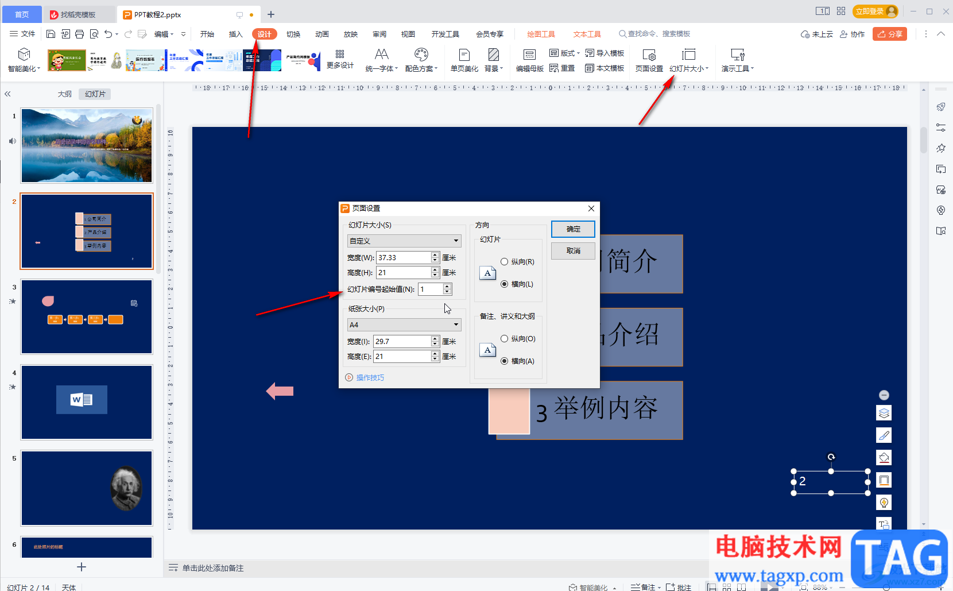This screenshot has width=953, height=591.
Task: Expand the 版式 layout dropdown
Action: coord(564,53)
